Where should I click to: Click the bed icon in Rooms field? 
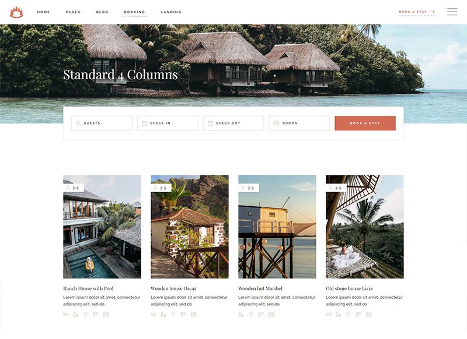276,123
